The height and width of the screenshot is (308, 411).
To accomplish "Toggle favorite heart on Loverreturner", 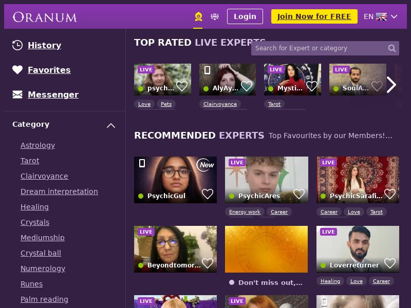I will (390, 263).
